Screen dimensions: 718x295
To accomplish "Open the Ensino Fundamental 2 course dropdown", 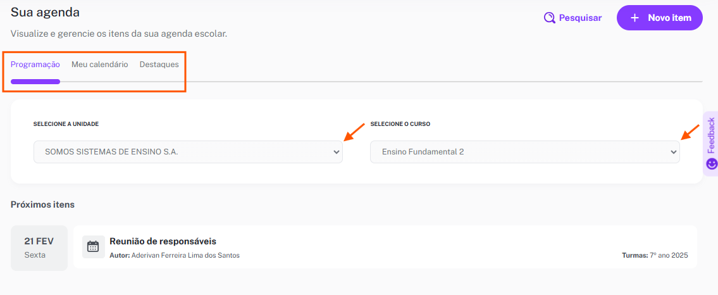I will (x=525, y=152).
